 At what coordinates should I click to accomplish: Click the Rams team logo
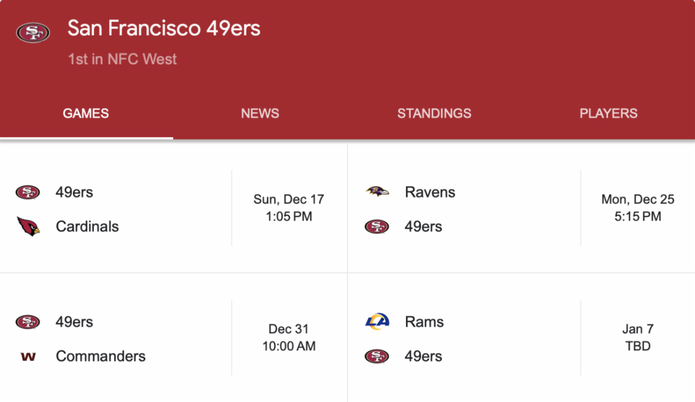pos(377,321)
